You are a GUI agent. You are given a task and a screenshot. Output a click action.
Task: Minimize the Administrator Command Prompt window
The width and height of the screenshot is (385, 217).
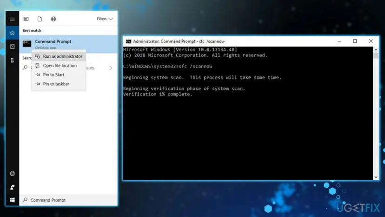(339, 41)
